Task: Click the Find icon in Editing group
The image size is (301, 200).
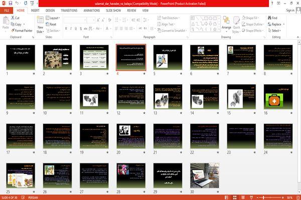Action: [272, 18]
